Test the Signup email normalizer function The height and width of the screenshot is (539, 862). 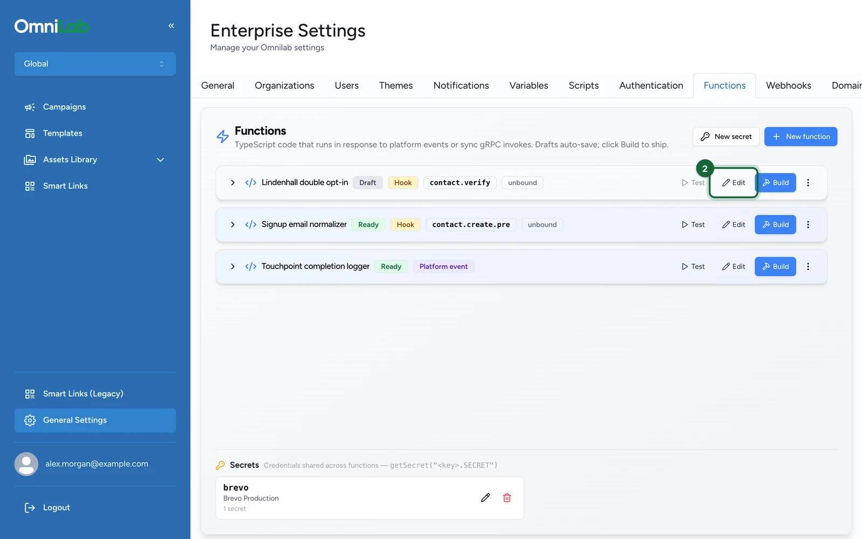[693, 225]
